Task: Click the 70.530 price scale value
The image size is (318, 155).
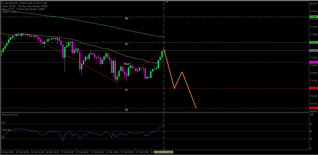Action: click(313, 96)
